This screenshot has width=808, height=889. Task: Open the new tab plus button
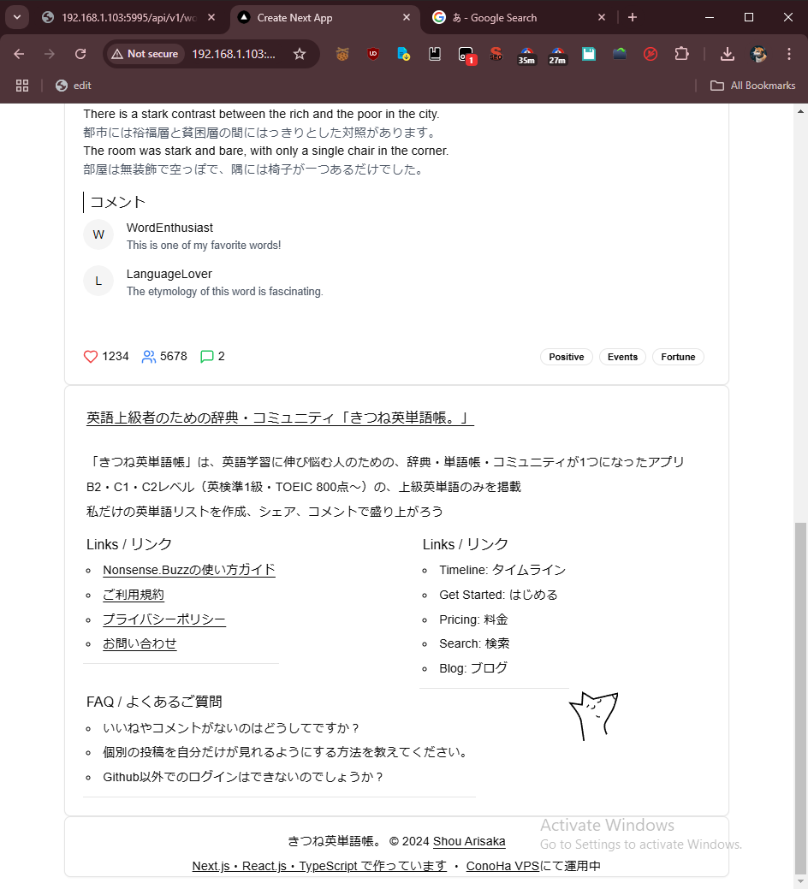(633, 17)
